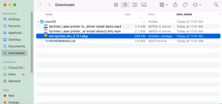Screen dimensions: 222x104
Task: Select the net.xprinter.drv_3.13.1.pkg file name
Action: click(x=68, y=36)
